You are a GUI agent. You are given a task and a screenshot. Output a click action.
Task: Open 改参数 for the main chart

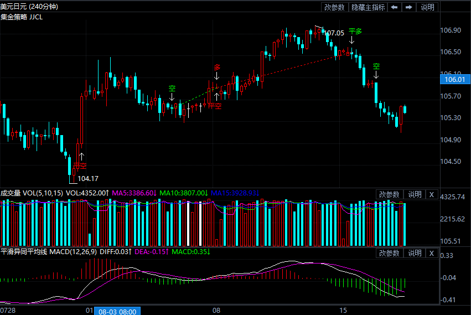tap(334, 7)
